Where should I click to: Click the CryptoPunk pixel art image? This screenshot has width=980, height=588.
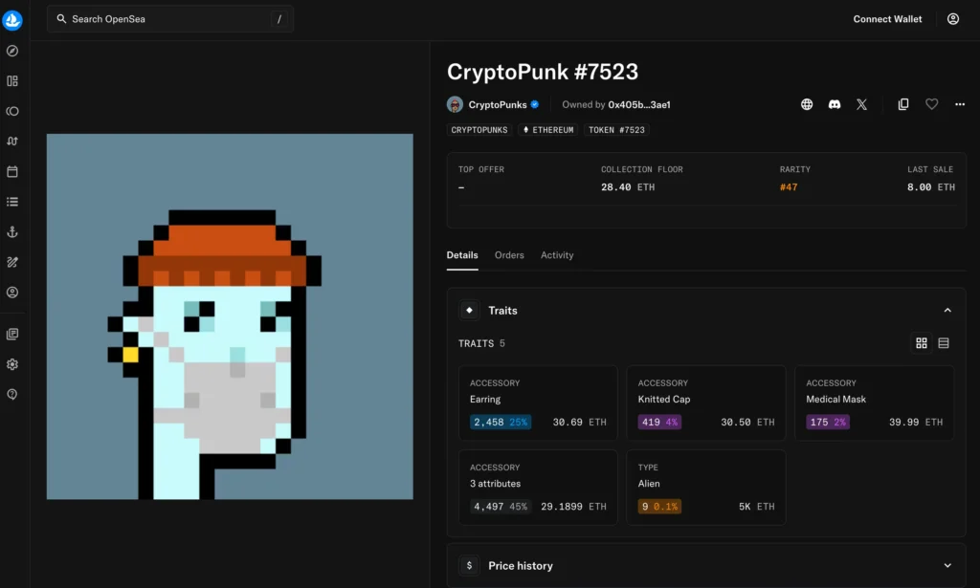point(230,316)
